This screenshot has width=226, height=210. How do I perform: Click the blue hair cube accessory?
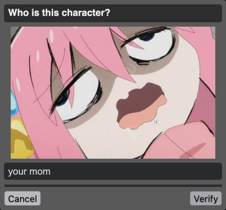tap(14, 103)
